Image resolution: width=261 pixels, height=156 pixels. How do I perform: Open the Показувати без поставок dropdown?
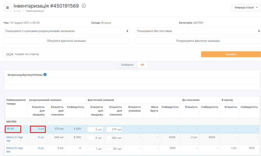tap(198, 31)
